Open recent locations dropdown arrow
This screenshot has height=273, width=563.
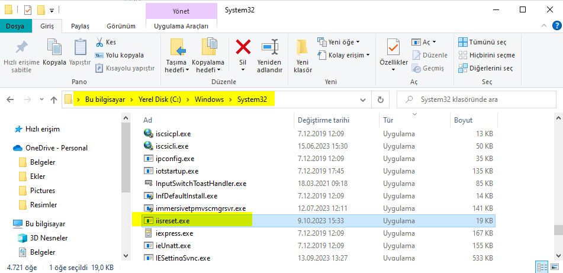click(41, 99)
